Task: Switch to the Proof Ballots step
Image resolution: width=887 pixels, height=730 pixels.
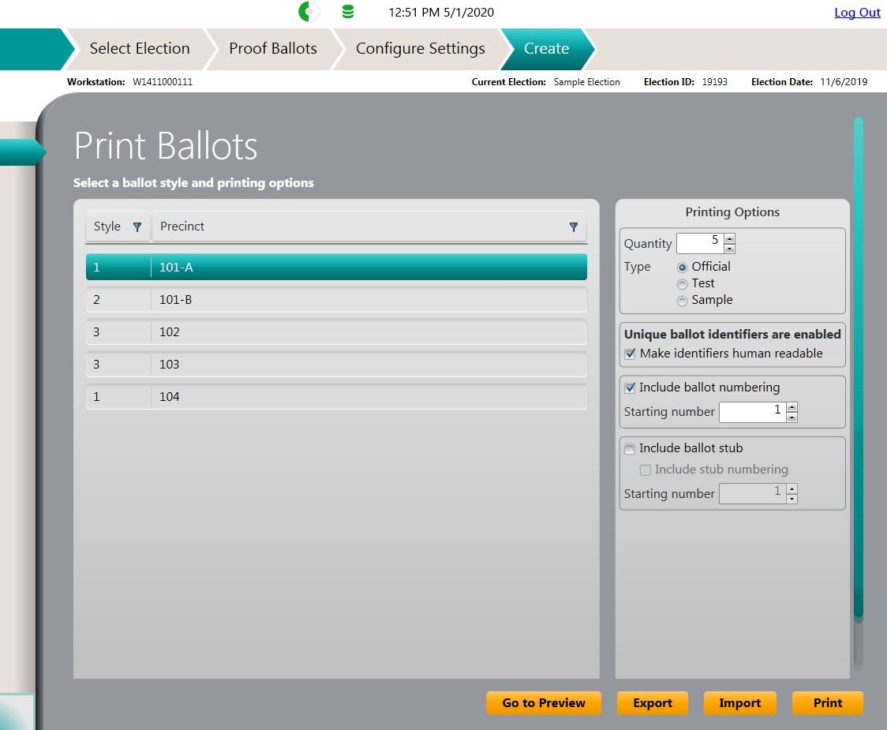Action: pos(273,49)
